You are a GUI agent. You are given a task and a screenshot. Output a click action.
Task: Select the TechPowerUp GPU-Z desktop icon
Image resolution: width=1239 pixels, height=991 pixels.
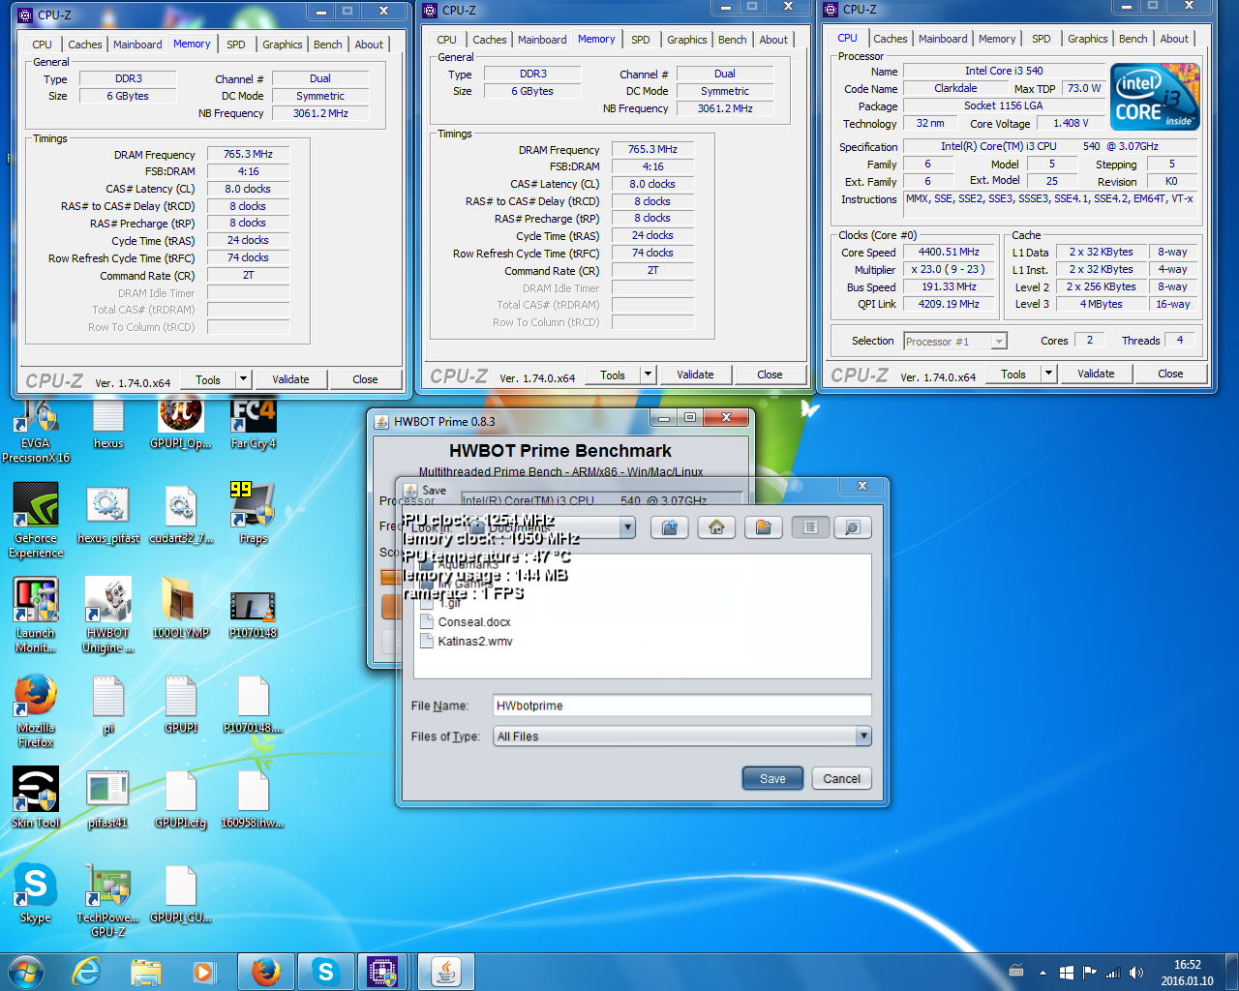pos(108,900)
